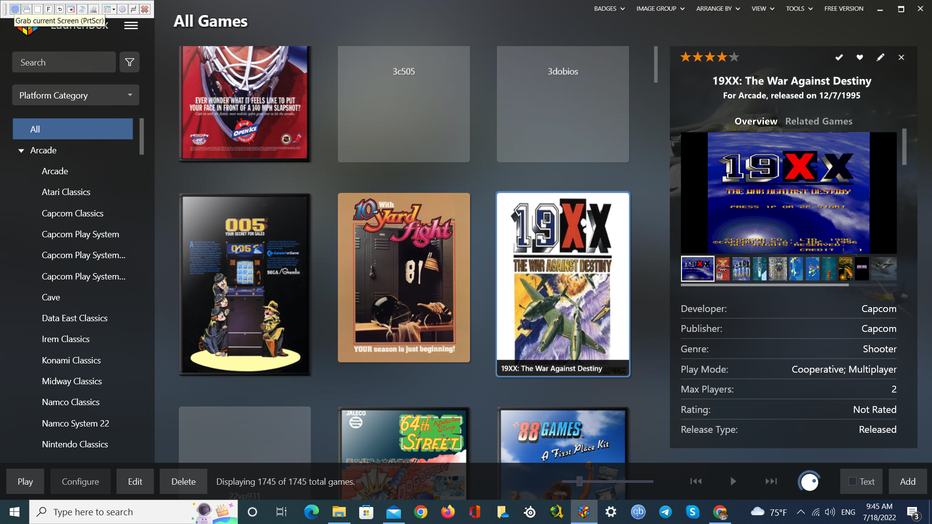Viewport: 932px width, 524px height.
Task: Click the filter funnel icon beside Search
Action: tap(130, 62)
